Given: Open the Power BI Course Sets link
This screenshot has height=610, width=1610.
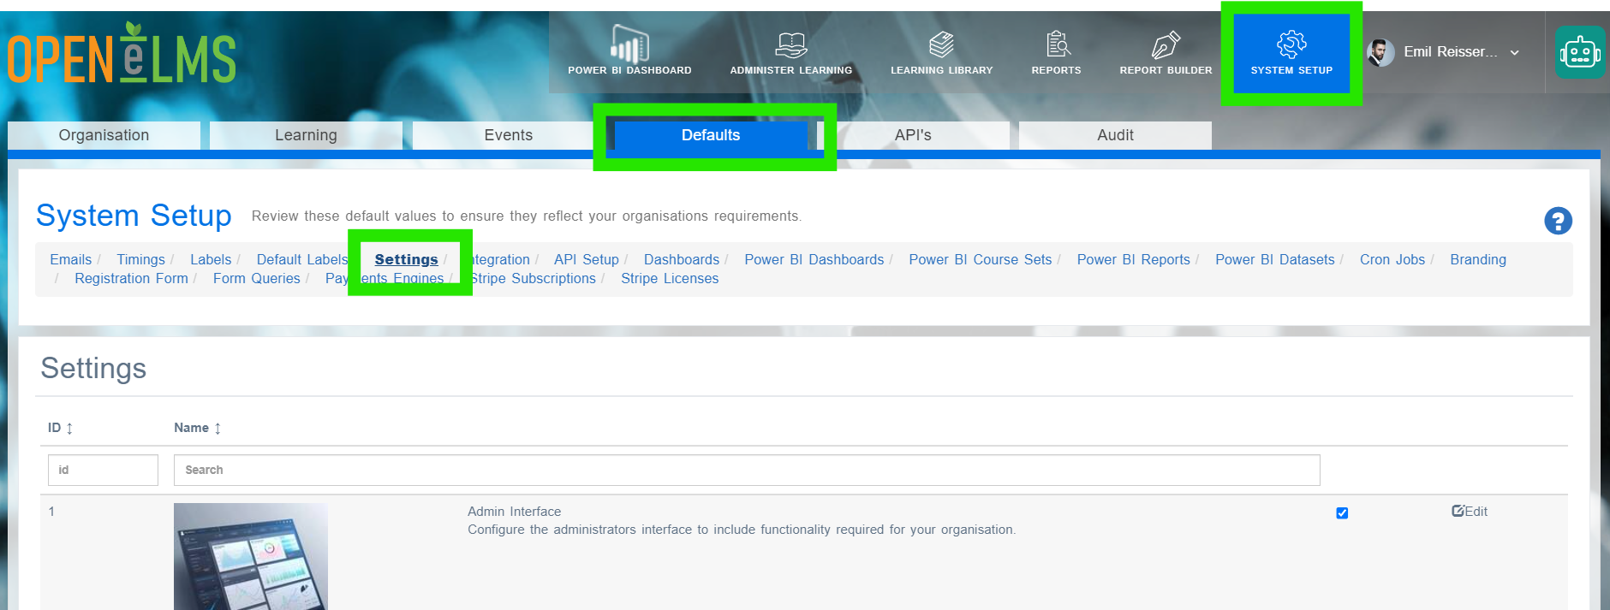Looking at the screenshot, I should tap(981, 259).
